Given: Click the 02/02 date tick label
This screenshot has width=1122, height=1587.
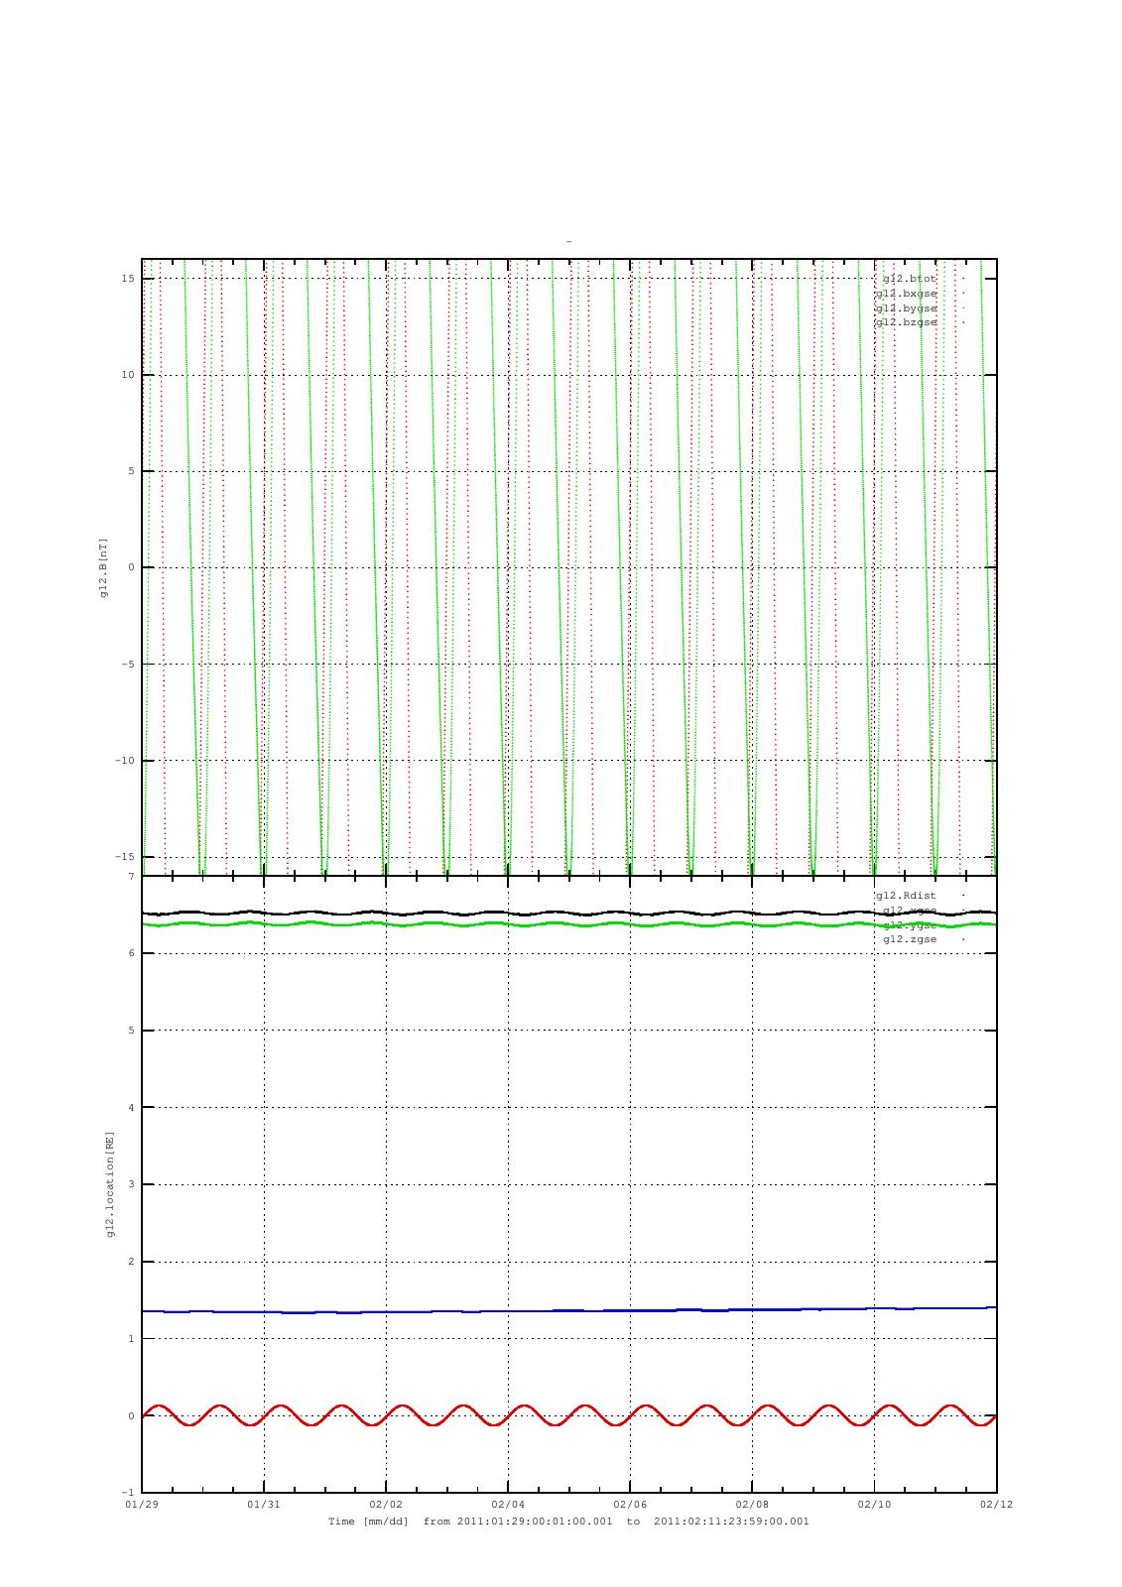Looking at the screenshot, I should tap(386, 1504).
